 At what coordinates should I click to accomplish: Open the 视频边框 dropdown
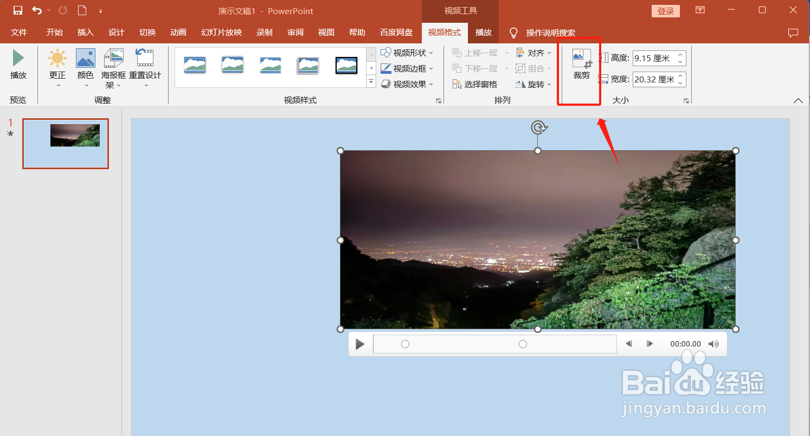[x=407, y=68]
